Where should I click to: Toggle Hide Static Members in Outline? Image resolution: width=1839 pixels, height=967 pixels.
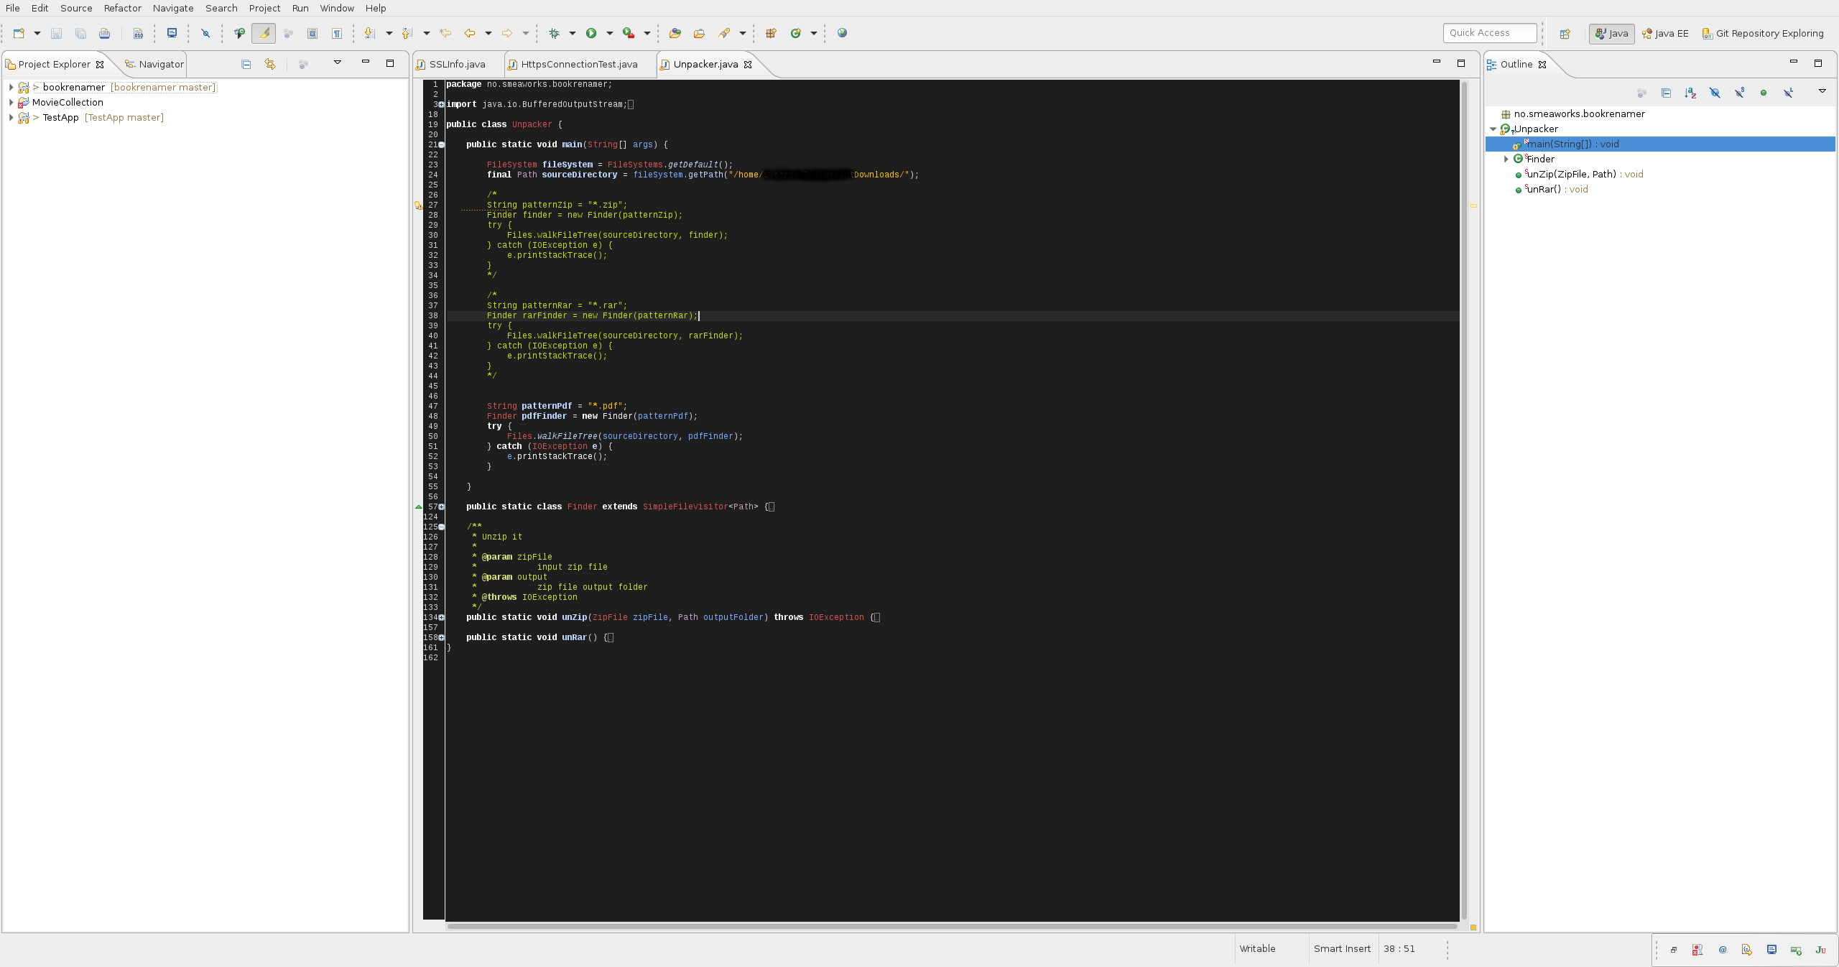point(1739,93)
